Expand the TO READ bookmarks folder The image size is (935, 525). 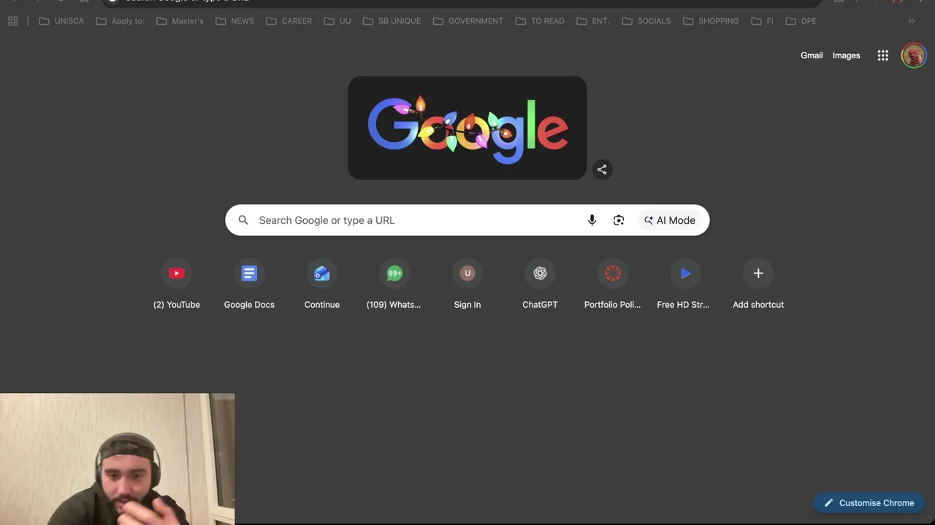pyautogui.click(x=541, y=21)
